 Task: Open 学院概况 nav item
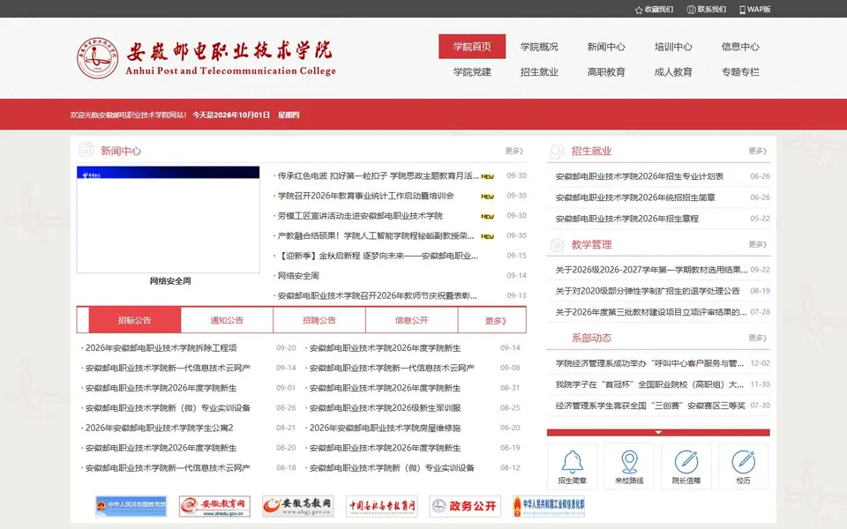[539, 47]
